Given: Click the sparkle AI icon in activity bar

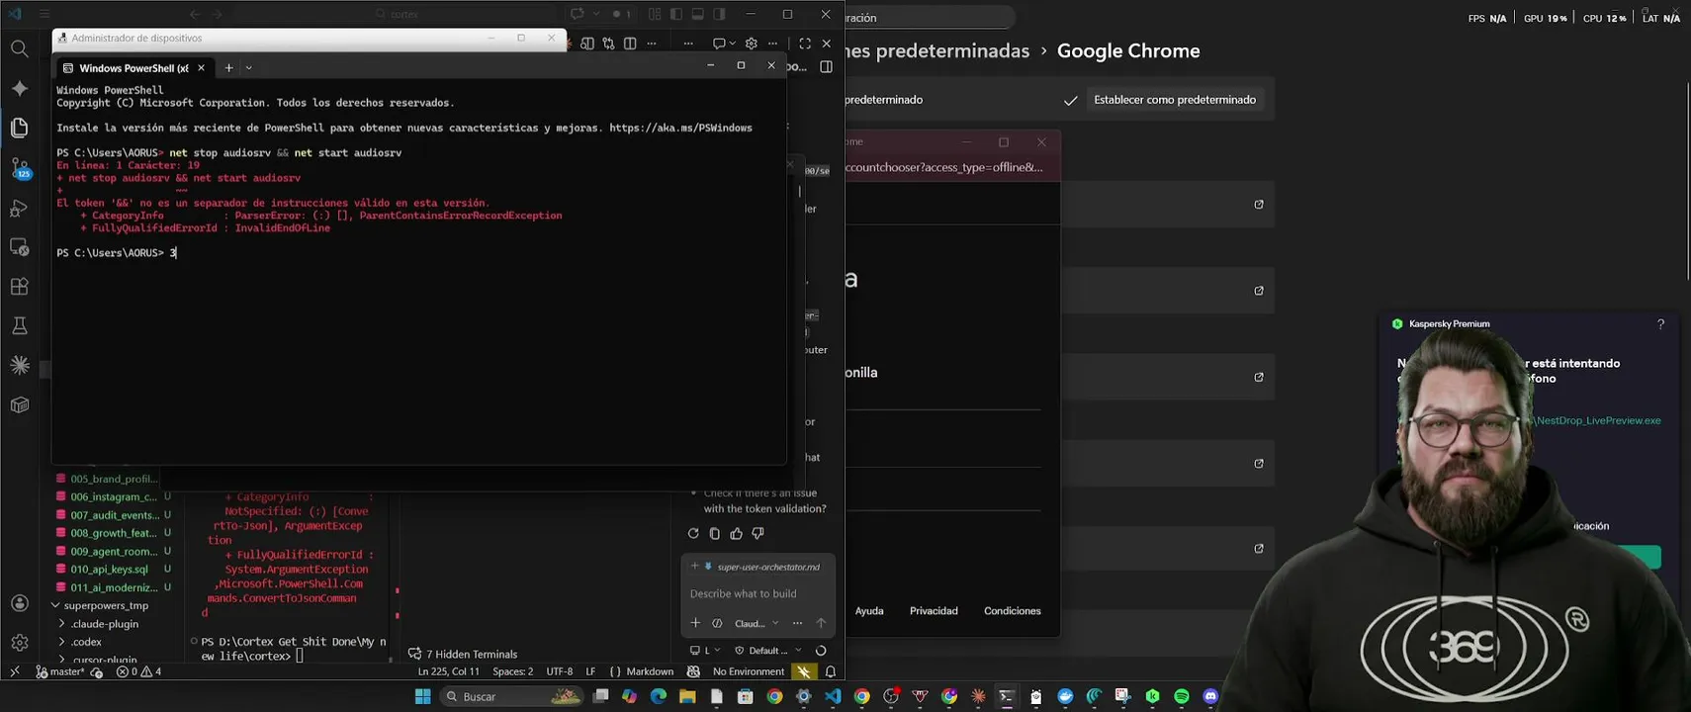Looking at the screenshot, I should (x=20, y=88).
